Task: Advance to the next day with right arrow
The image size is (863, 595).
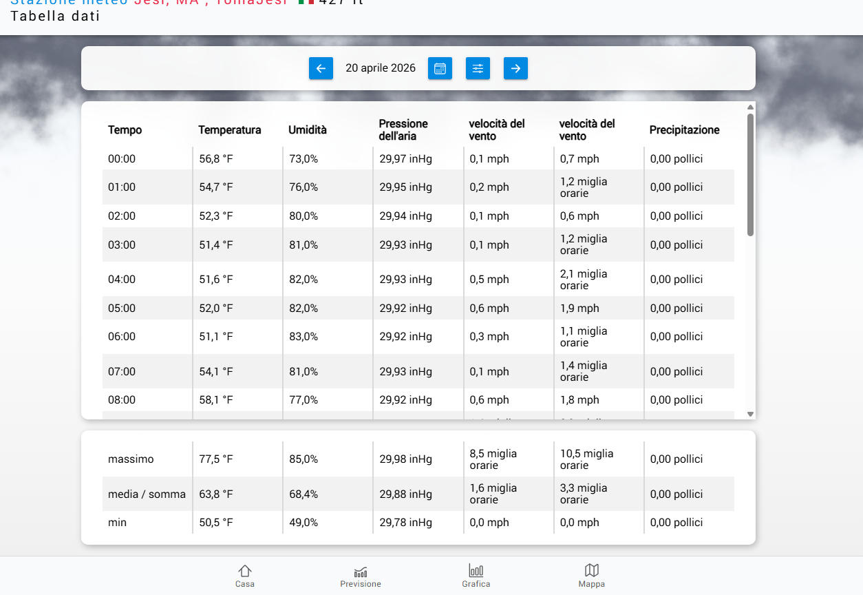Action: coord(515,68)
